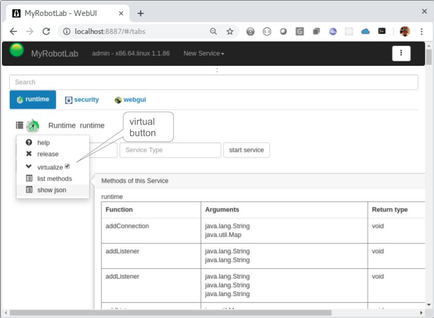
Task: Focus the Search input field
Action: click(214, 82)
